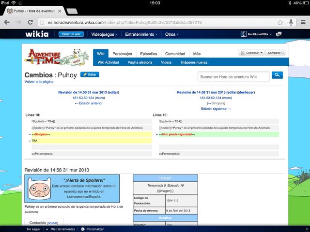The width and height of the screenshot is (310, 232).
Task: Open muro link under the left revision
Action: pos(100,98)
